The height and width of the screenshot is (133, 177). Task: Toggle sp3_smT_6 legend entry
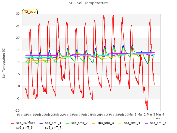(x=22, y=128)
